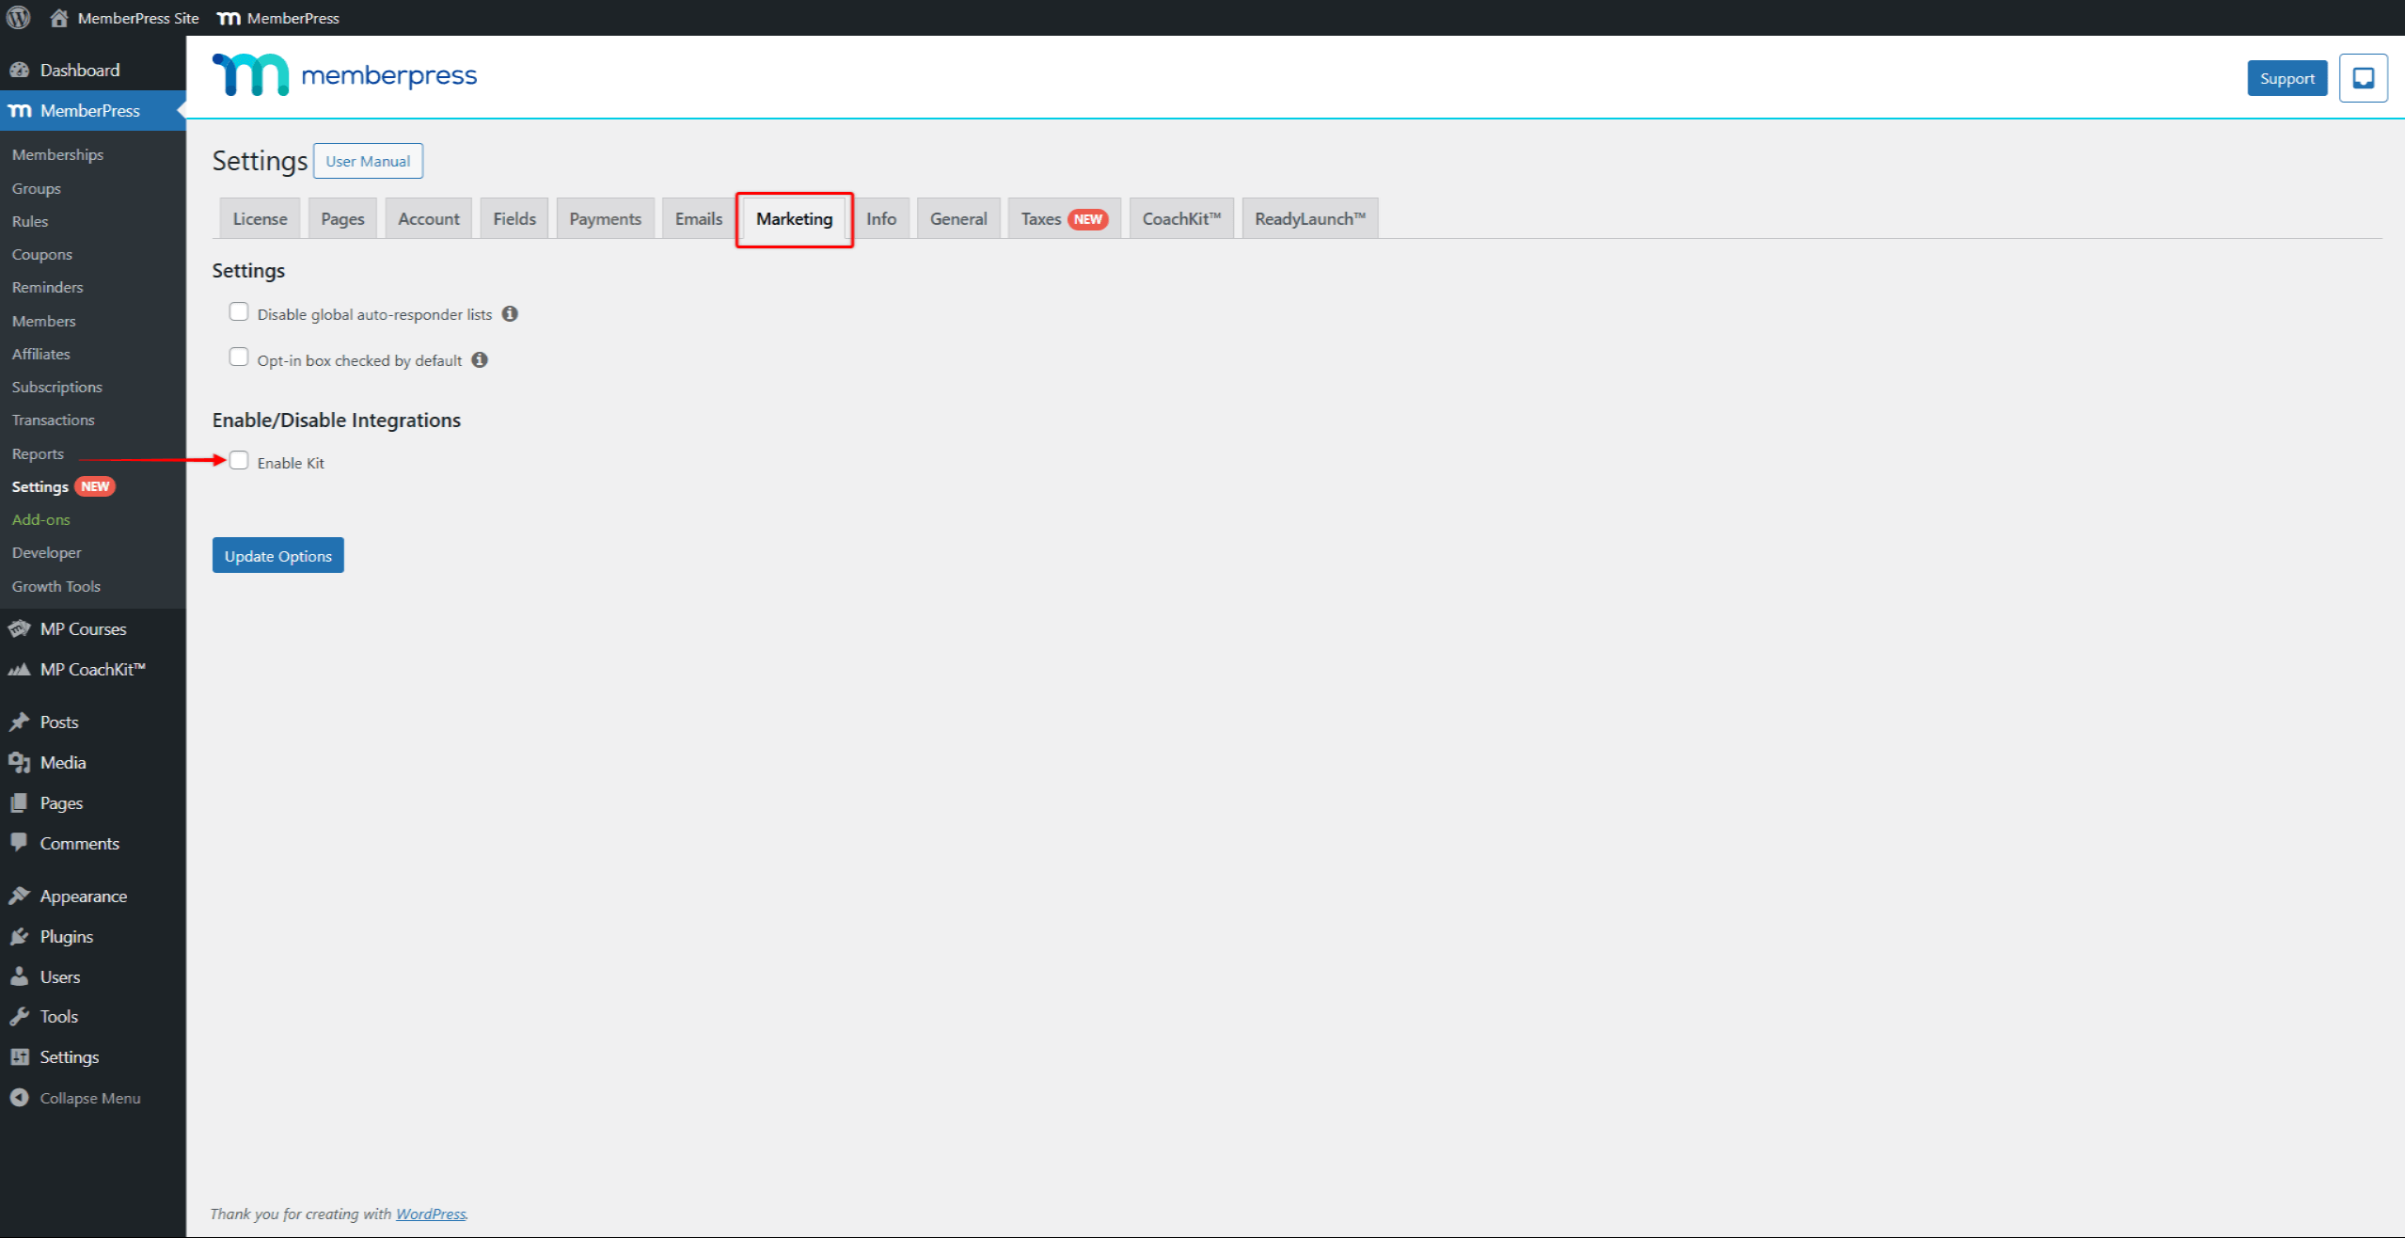The width and height of the screenshot is (2405, 1238).
Task: Open Plugins in the admin sidebar
Action: [66, 937]
